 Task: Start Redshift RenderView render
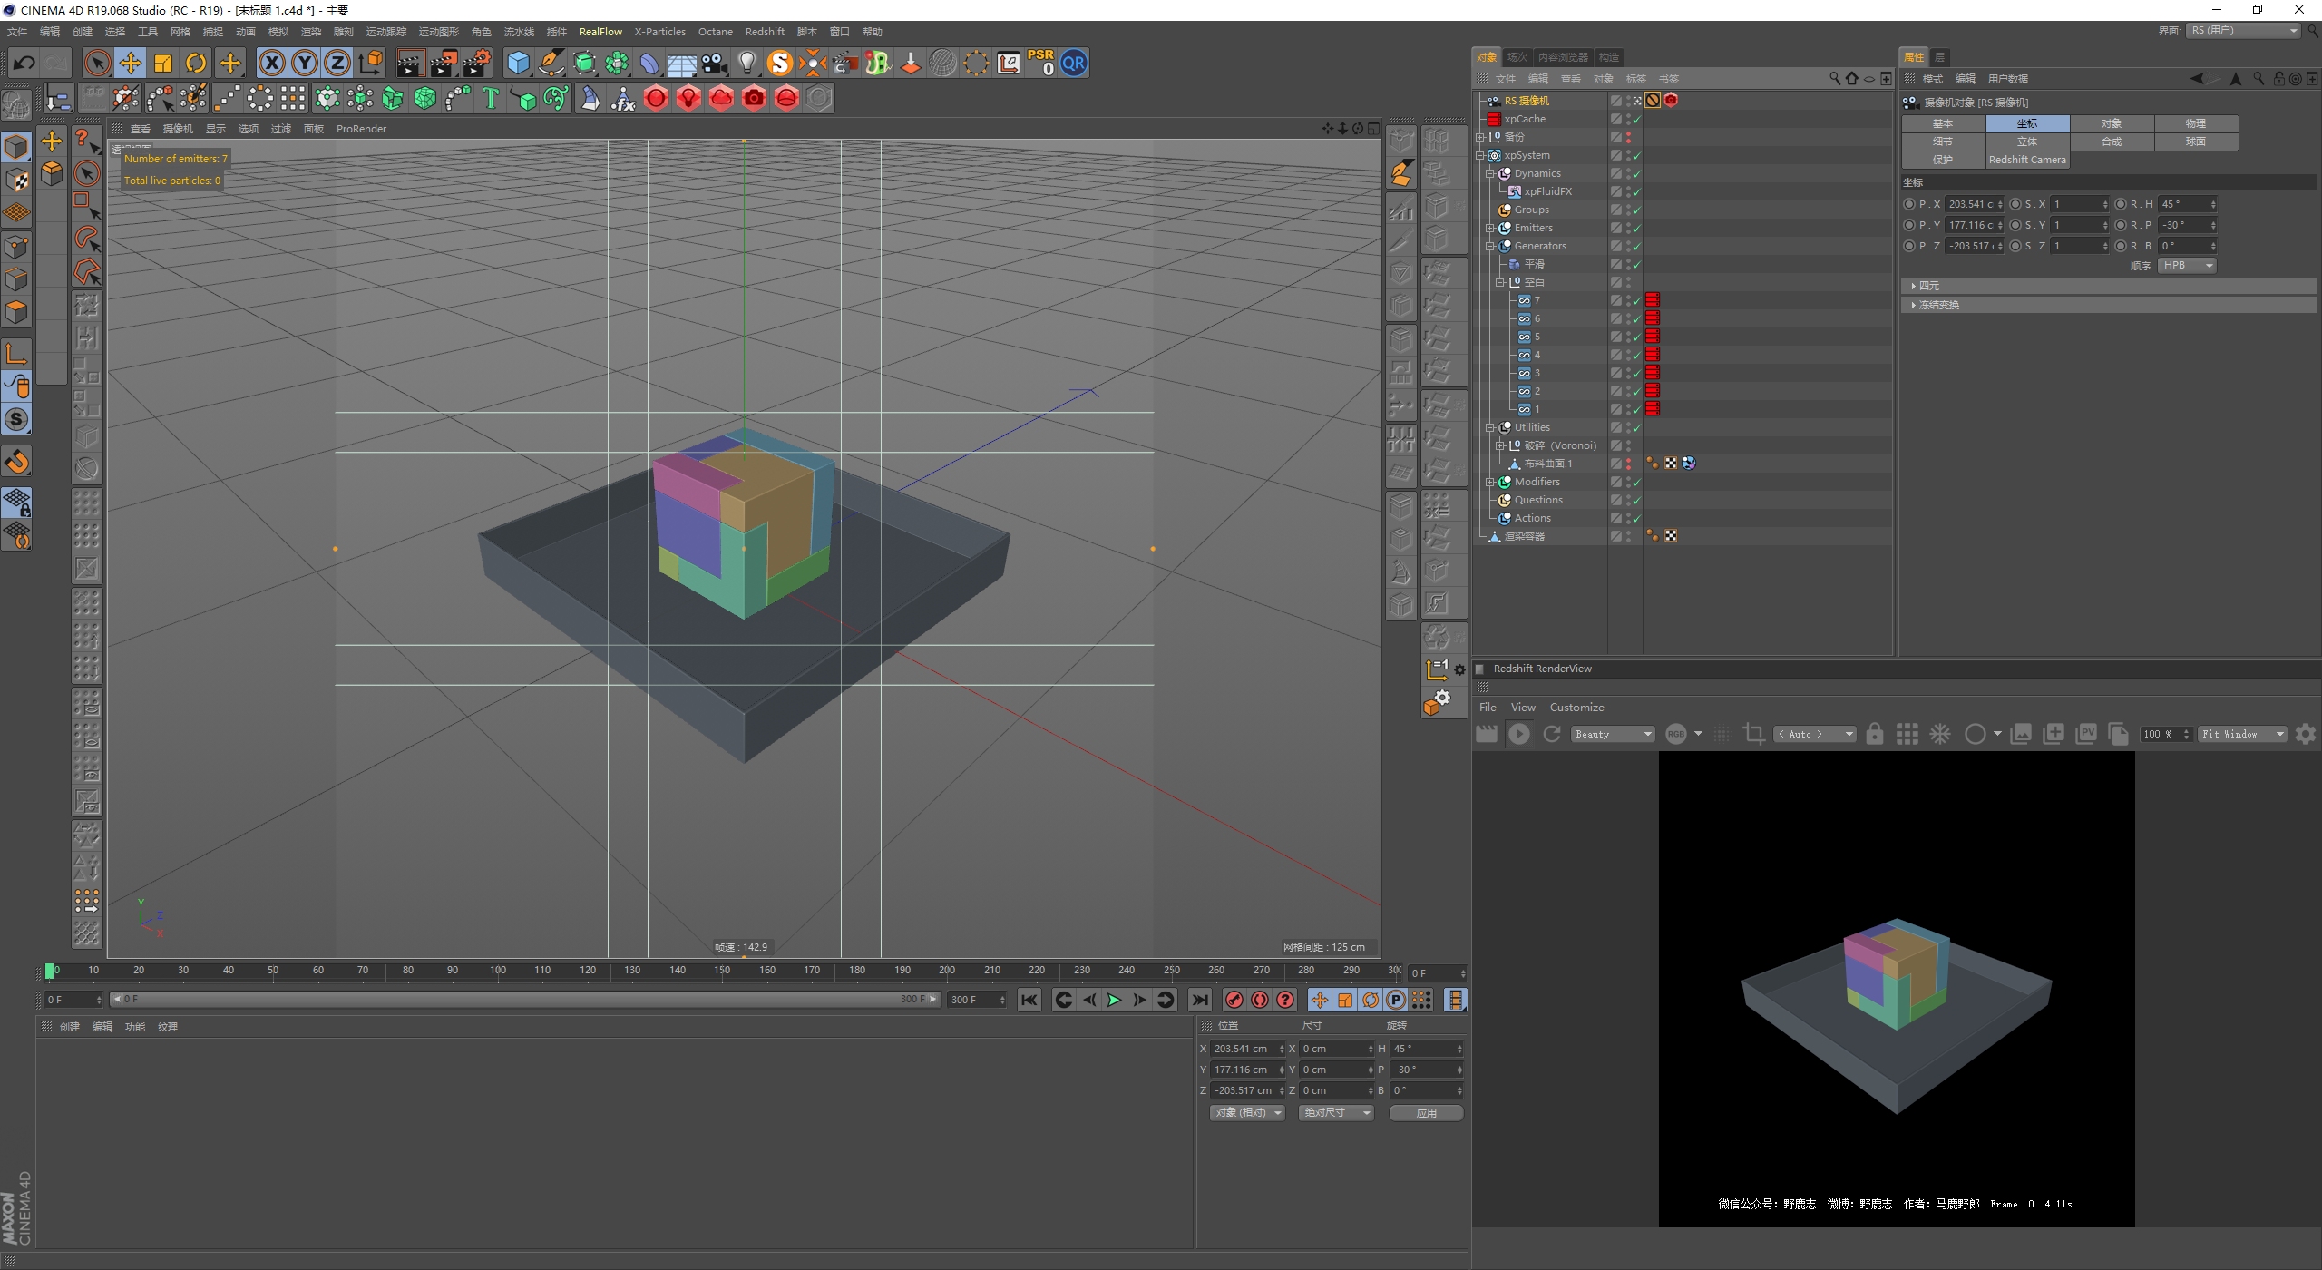pos(1518,734)
